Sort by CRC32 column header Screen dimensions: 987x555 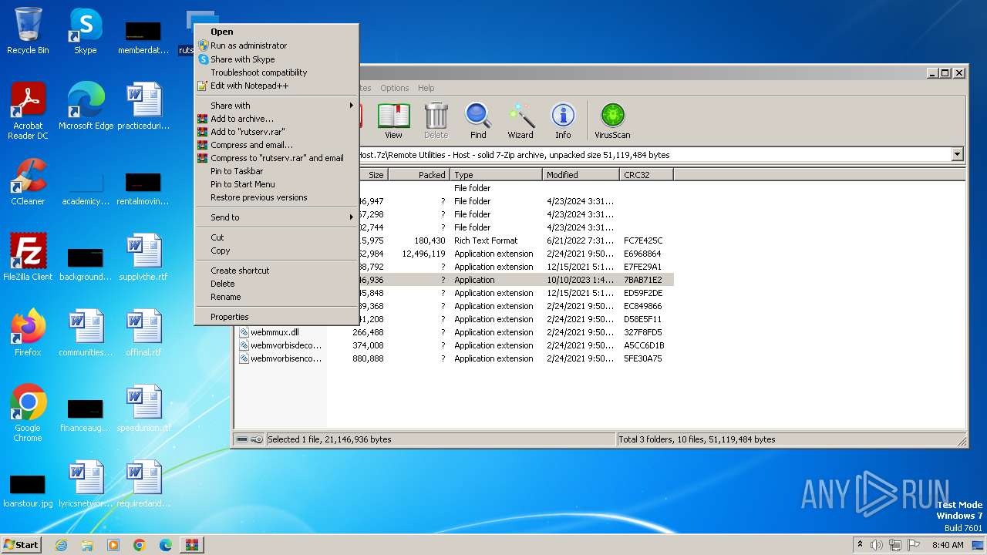pos(647,175)
